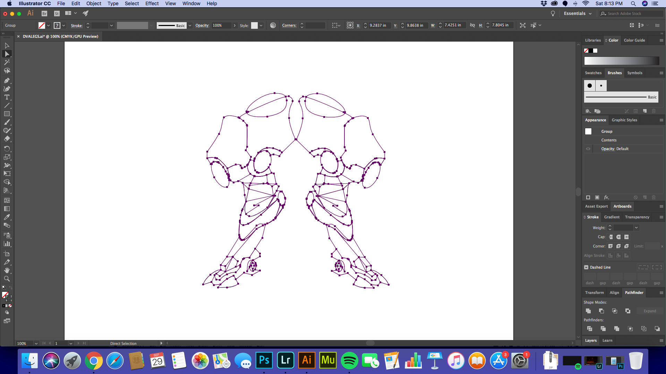Choose Bevel Join corner option

click(x=626, y=246)
